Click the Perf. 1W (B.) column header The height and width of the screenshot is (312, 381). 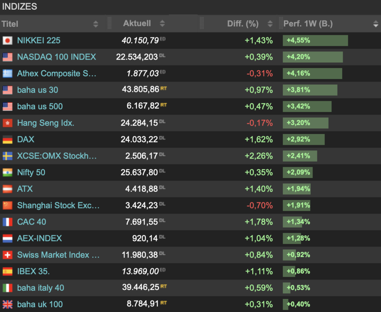(x=308, y=24)
